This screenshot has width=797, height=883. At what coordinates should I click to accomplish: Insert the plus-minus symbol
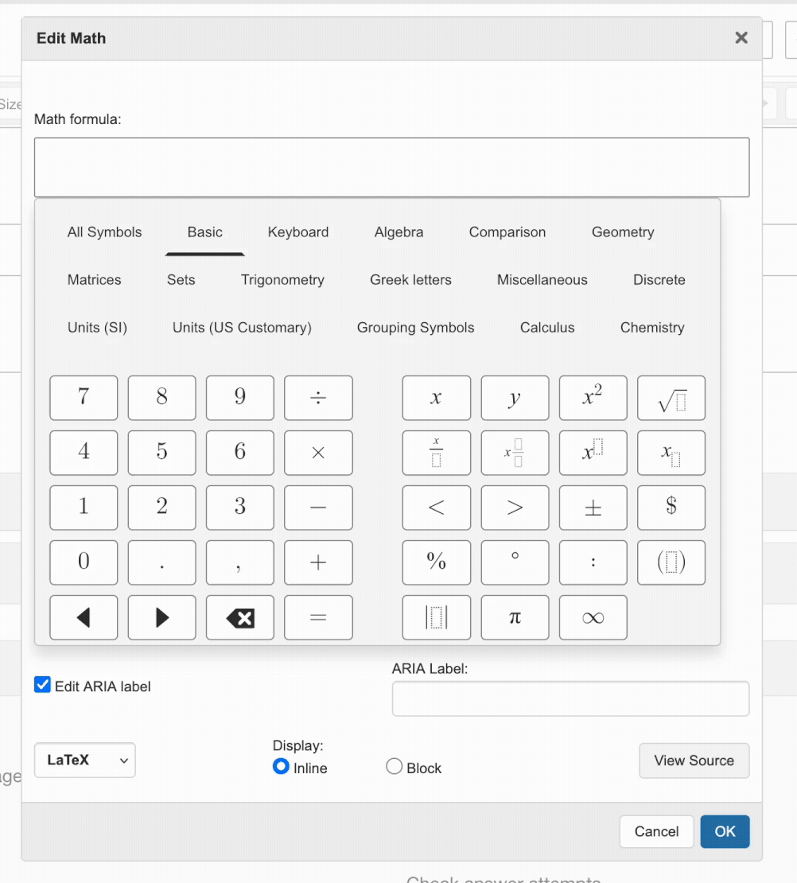pos(593,508)
